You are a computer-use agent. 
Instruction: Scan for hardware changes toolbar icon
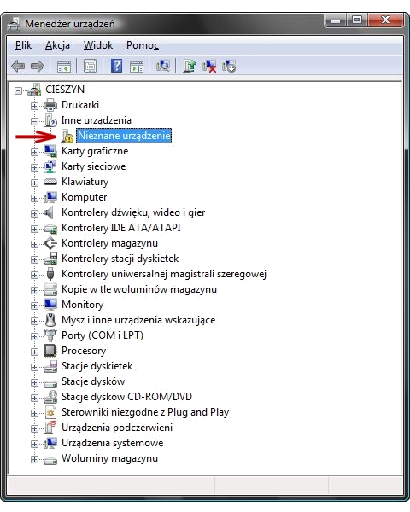163,67
